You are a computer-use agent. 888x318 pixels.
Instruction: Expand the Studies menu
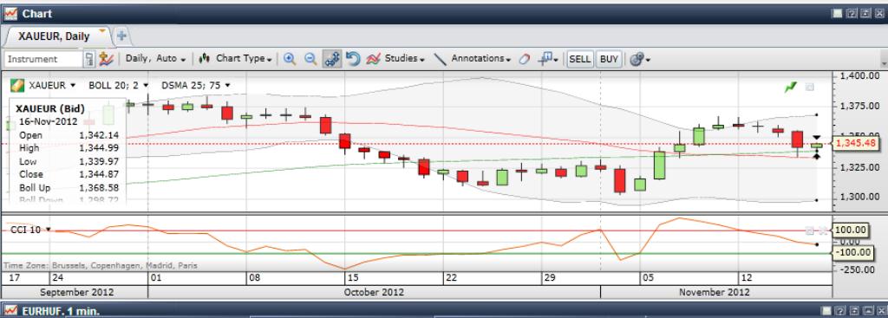click(395, 58)
